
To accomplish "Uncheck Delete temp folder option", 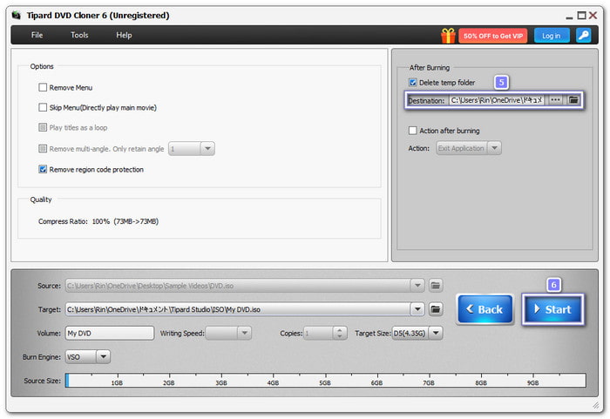I will pos(413,83).
